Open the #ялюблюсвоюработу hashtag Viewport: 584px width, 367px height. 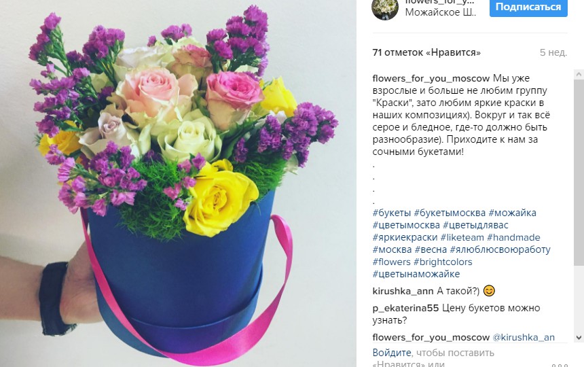point(500,249)
